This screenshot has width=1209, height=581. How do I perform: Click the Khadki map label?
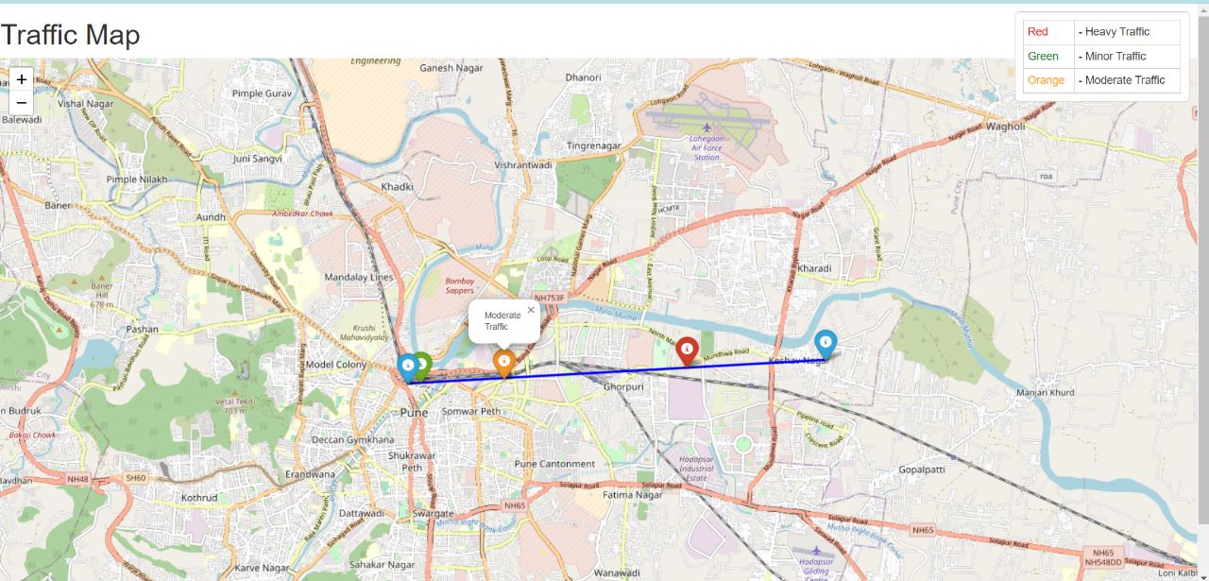pos(397,187)
